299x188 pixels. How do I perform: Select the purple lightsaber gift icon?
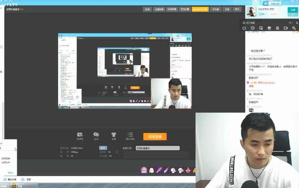(159, 170)
